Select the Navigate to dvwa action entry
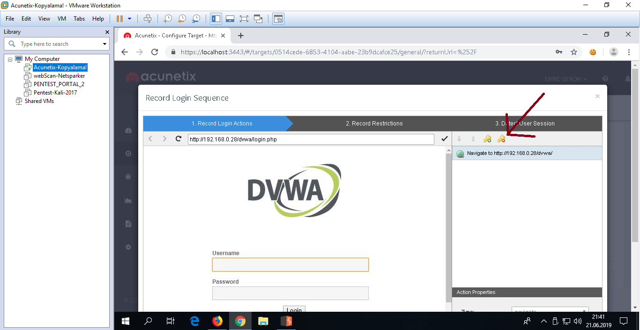Viewport: 640px width, 330px height. coord(510,153)
